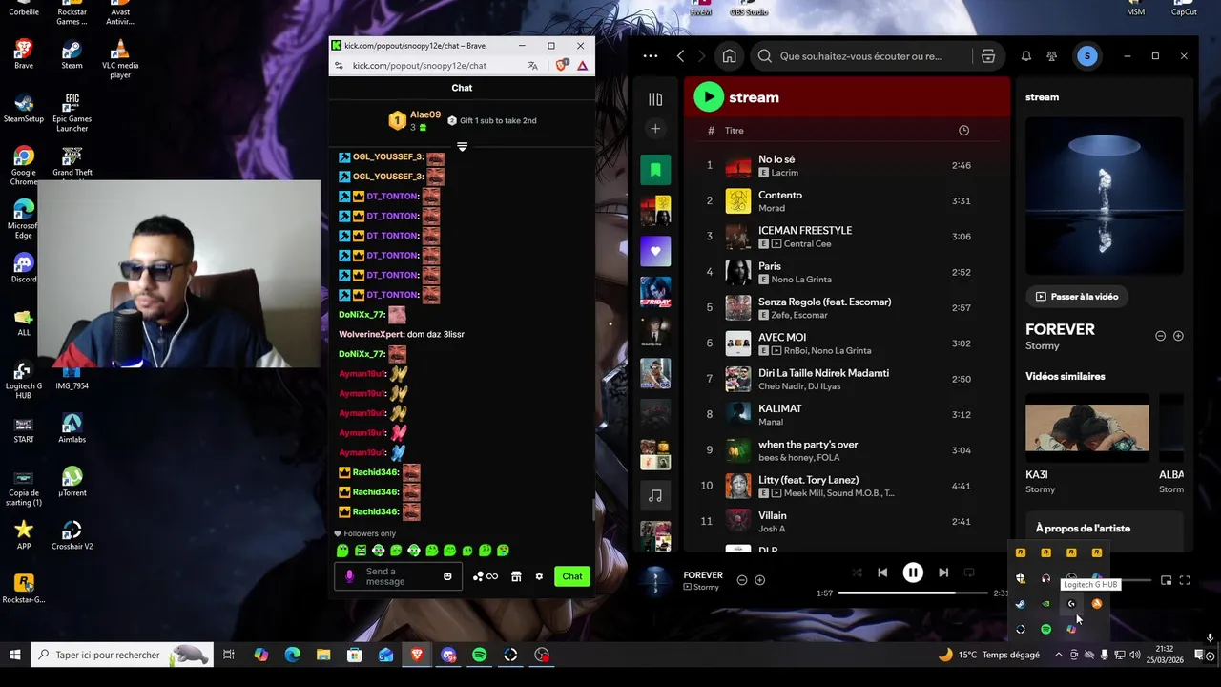Expand the Spotify library sidebar icon
The height and width of the screenshot is (687, 1221).
tap(655, 98)
